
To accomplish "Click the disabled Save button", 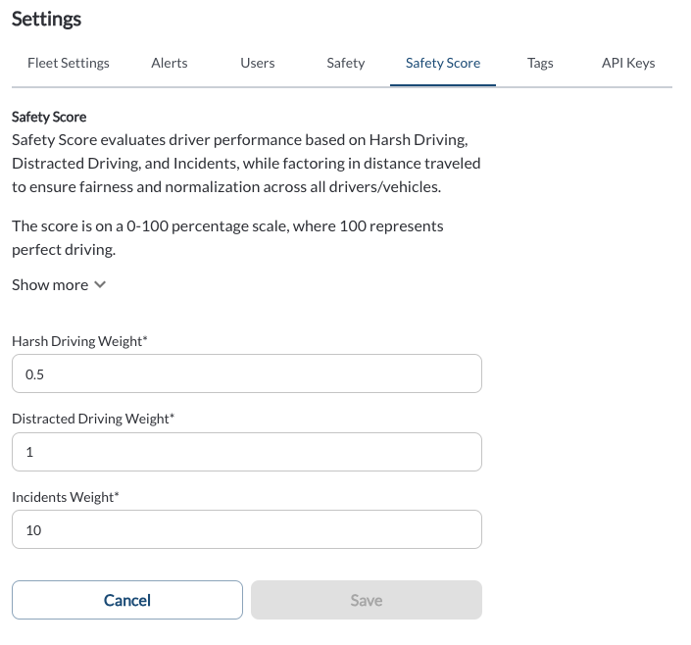I will click(x=366, y=600).
